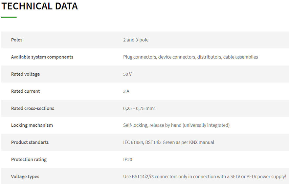
Task: Click the Product standarts label
Action: click(x=30, y=142)
